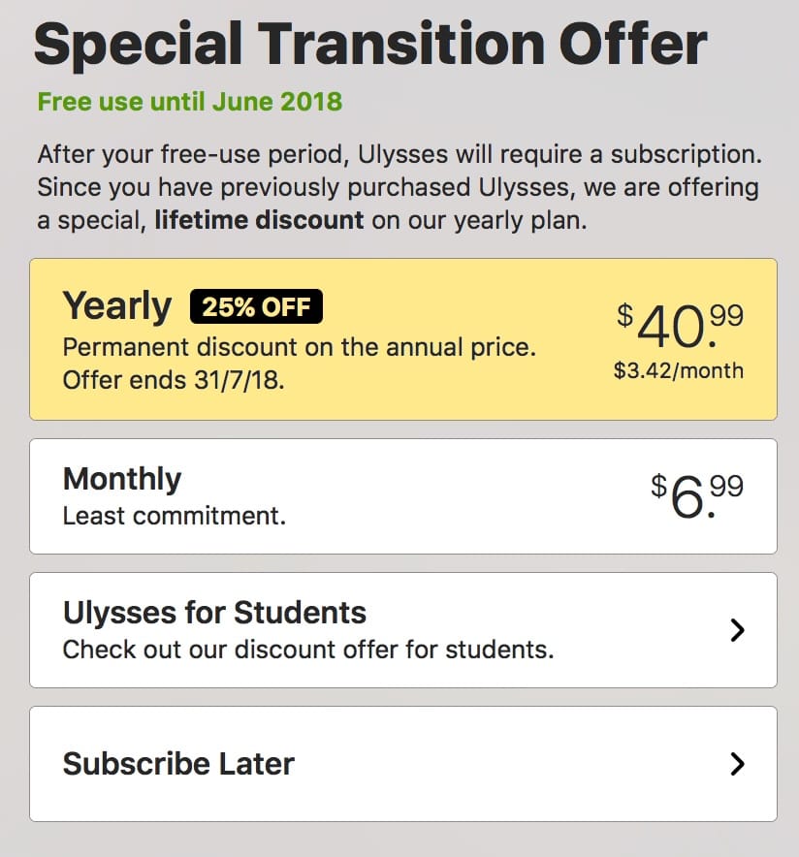Click the green "Free use until June 2018" text
The height and width of the screenshot is (857, 799).
(x=189, y=101)
